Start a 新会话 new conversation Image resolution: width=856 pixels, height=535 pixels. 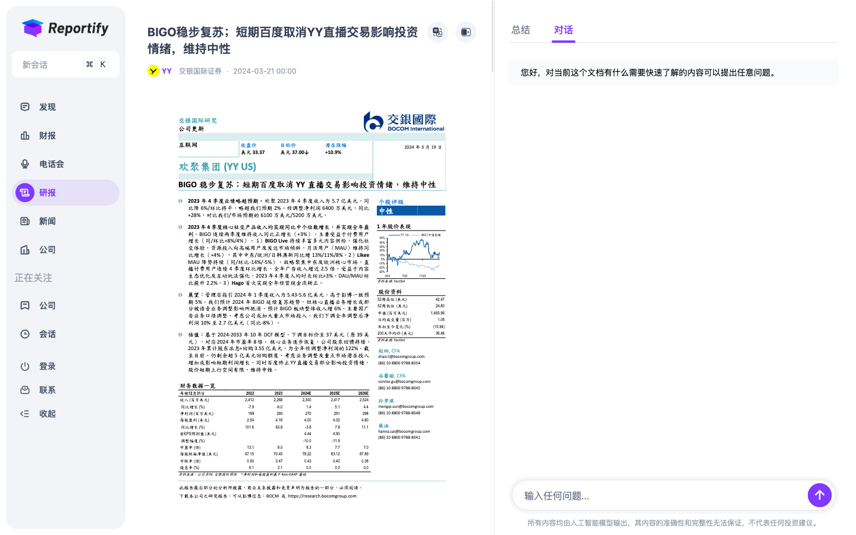(x=65, y=64)
